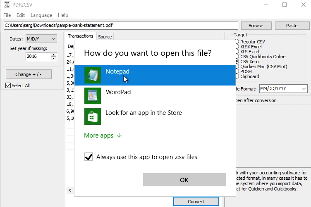Decrease the missing year value
The width and height of the screenshot is (311, 207).
point(53,58)
